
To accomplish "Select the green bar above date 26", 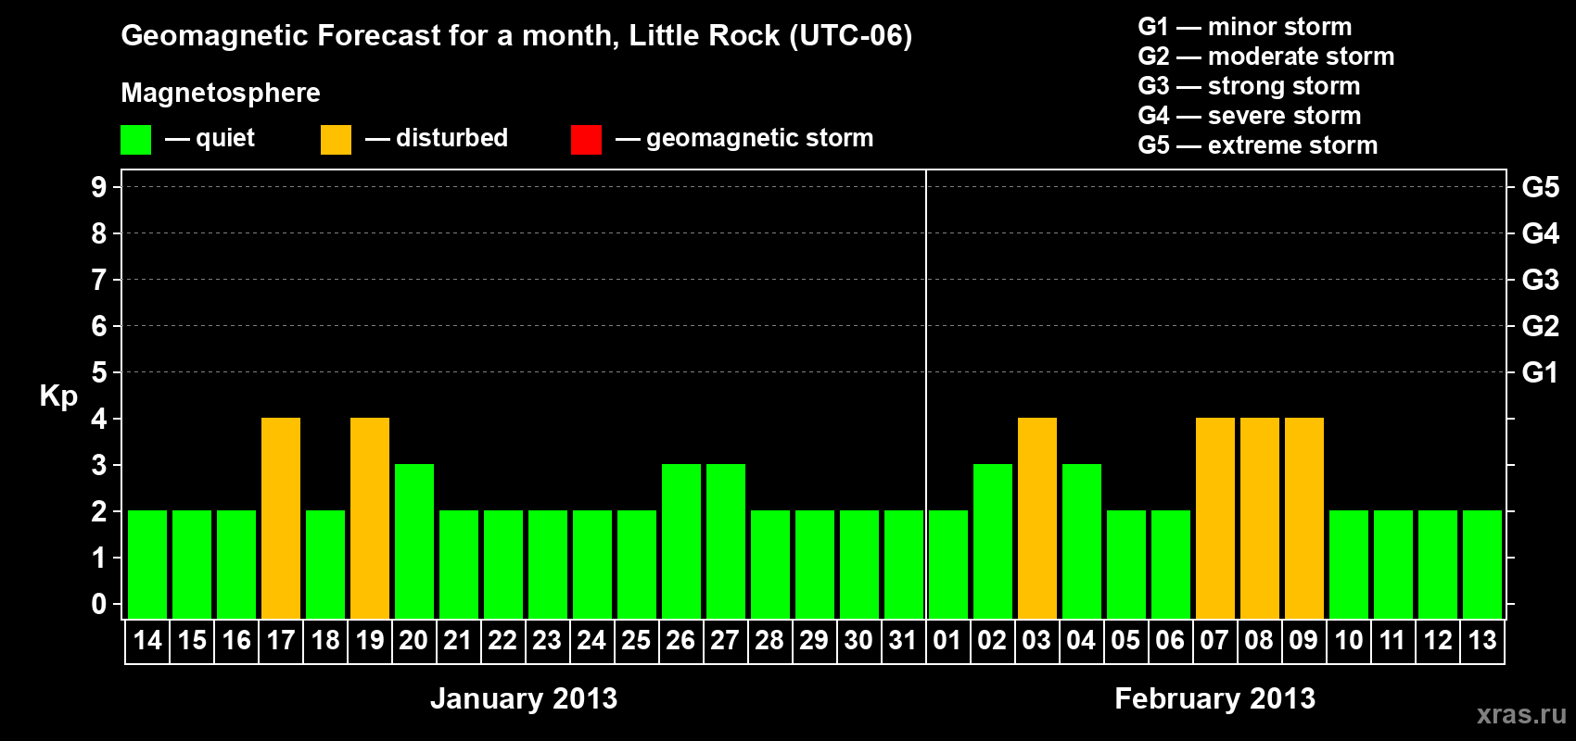I will pyautogui.click(x=681, y=541).
